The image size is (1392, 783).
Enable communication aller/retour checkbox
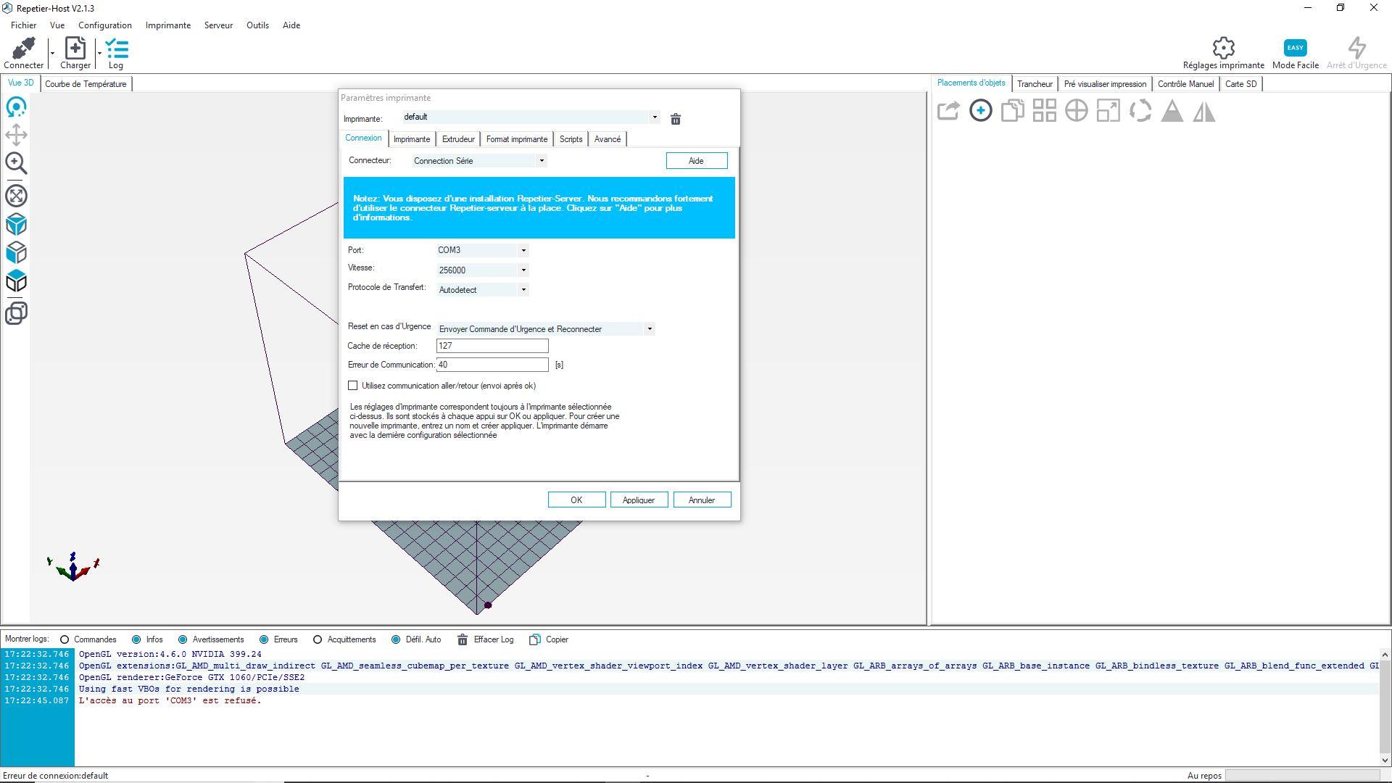click(353, 386)
